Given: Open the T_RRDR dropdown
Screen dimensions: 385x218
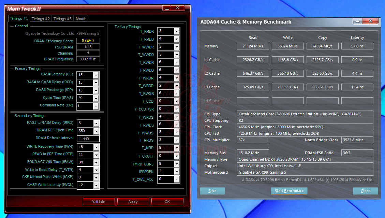Looking at the screenshot, I should coord(177,31).
